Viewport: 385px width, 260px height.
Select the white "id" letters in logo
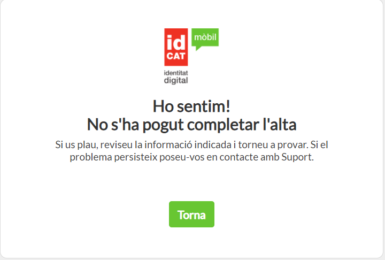pos(176,42)
